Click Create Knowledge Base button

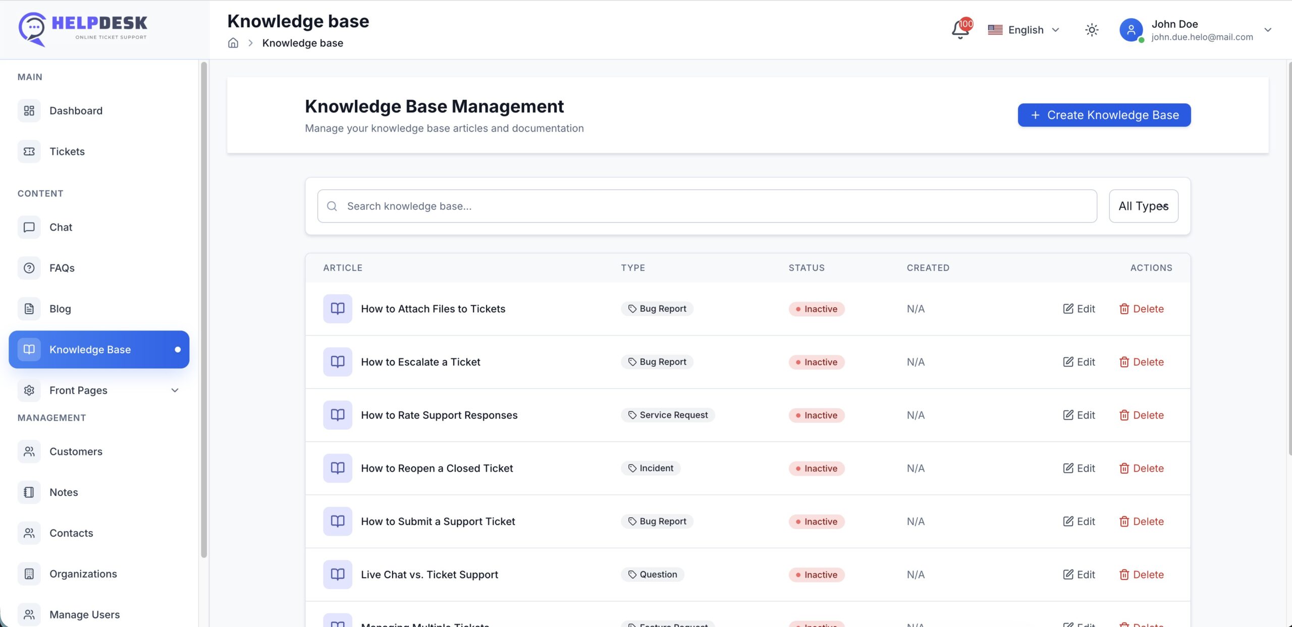tap(1104, 115)
